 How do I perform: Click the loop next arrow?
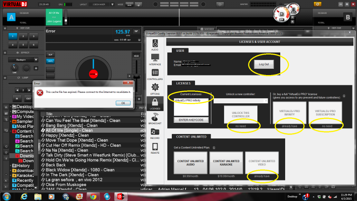[29, 90]
